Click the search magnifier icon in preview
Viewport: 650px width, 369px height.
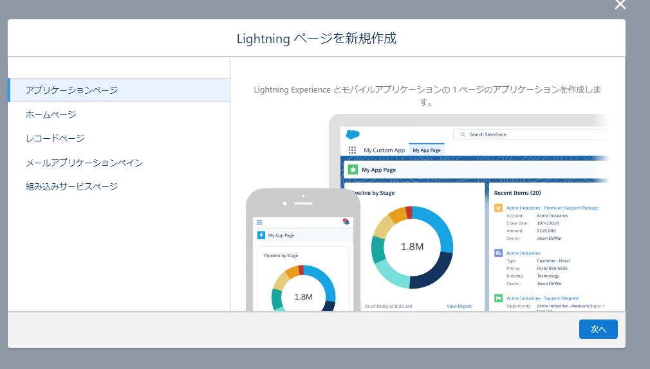point(463,134)
